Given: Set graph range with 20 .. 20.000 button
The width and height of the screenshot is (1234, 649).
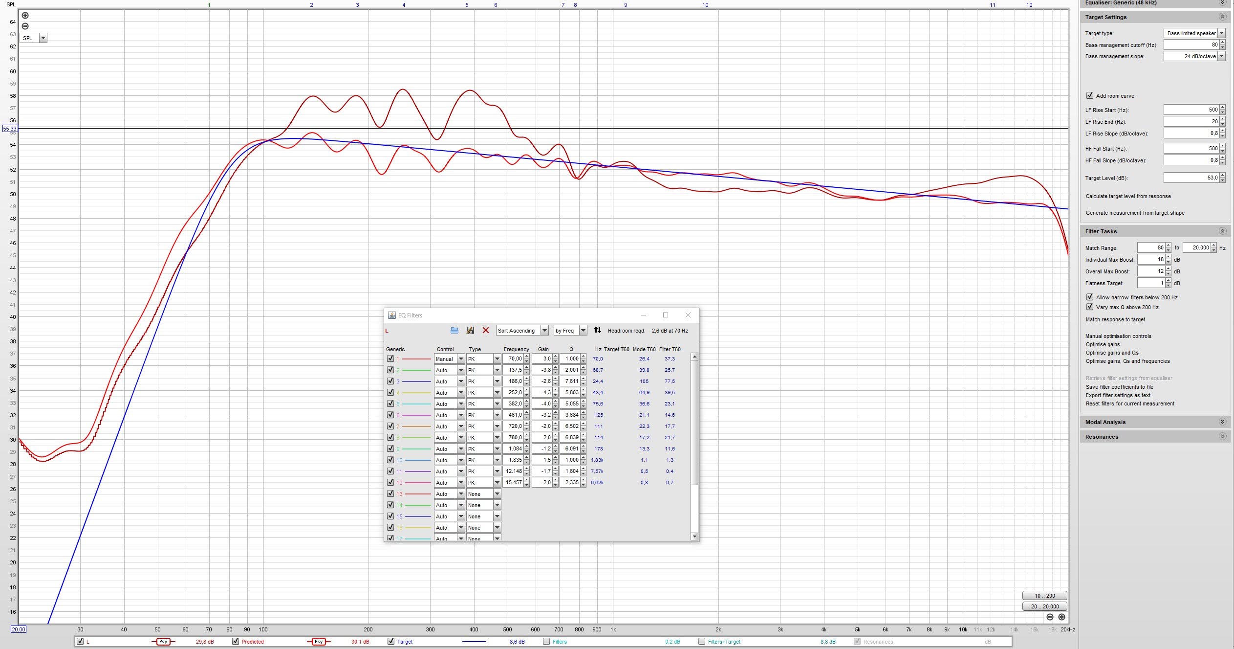Looking at the screenshot, I should 1044,606.
